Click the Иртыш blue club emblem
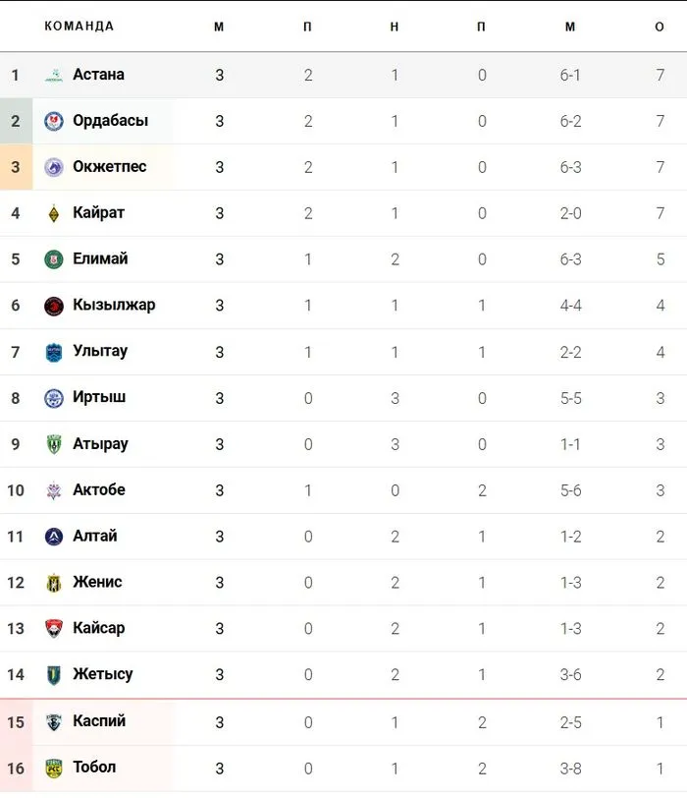 coord(54,399)
